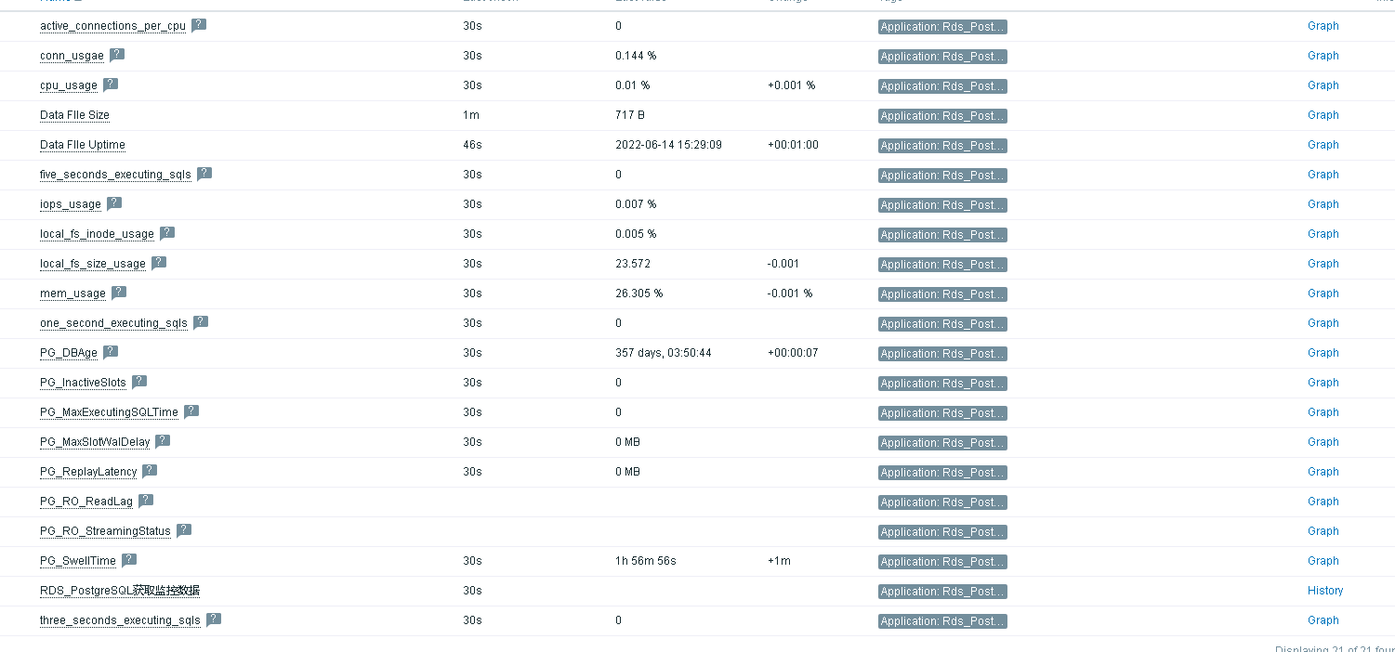
Task: Open help tooltip for iops_usage
Action: click(114, 203)
